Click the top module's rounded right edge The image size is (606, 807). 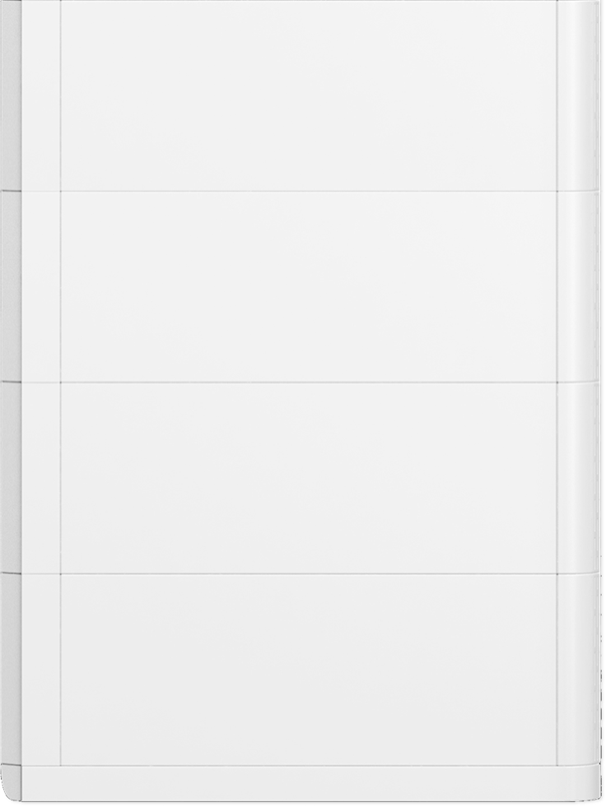click(580, 95)
